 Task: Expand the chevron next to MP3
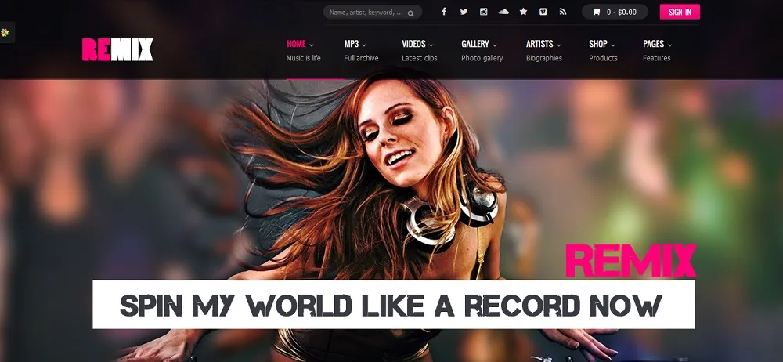(364, 45)
